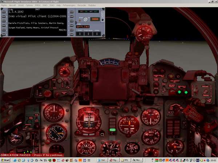This screenshot has height=163, width=218.
Task: Click left line key beside version 1.3.4.1842
Action: pos(4,12)
